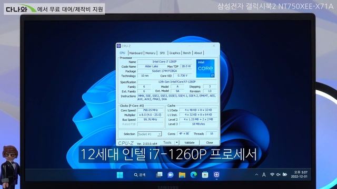
Task: Click the Specification field 12th Gen Intel
Action: click(177, 82)
